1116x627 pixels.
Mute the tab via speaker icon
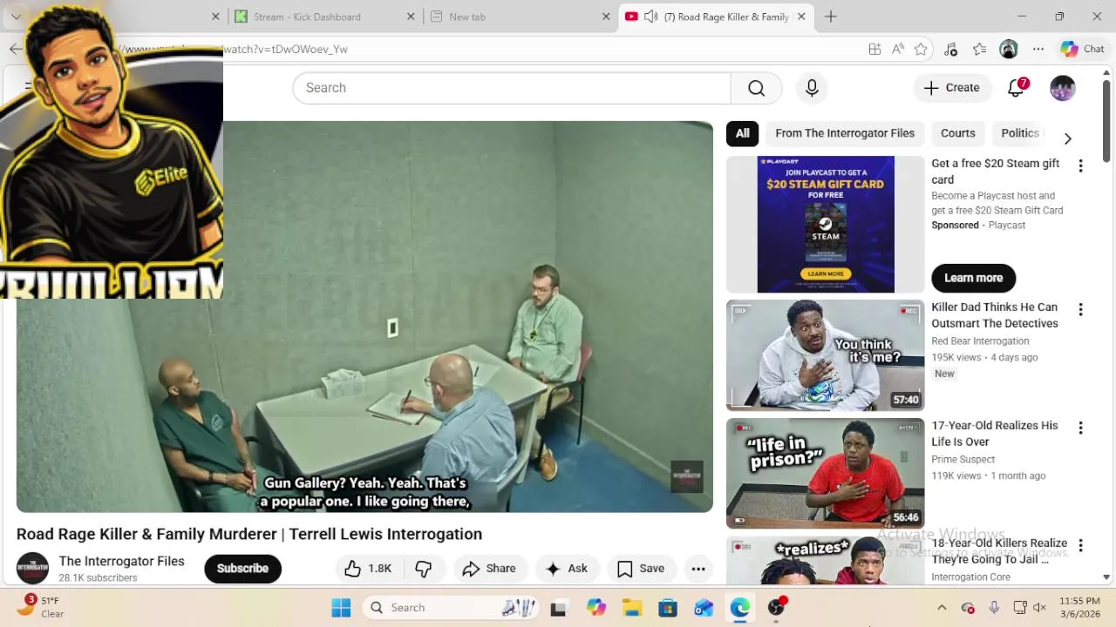[650, 17]
